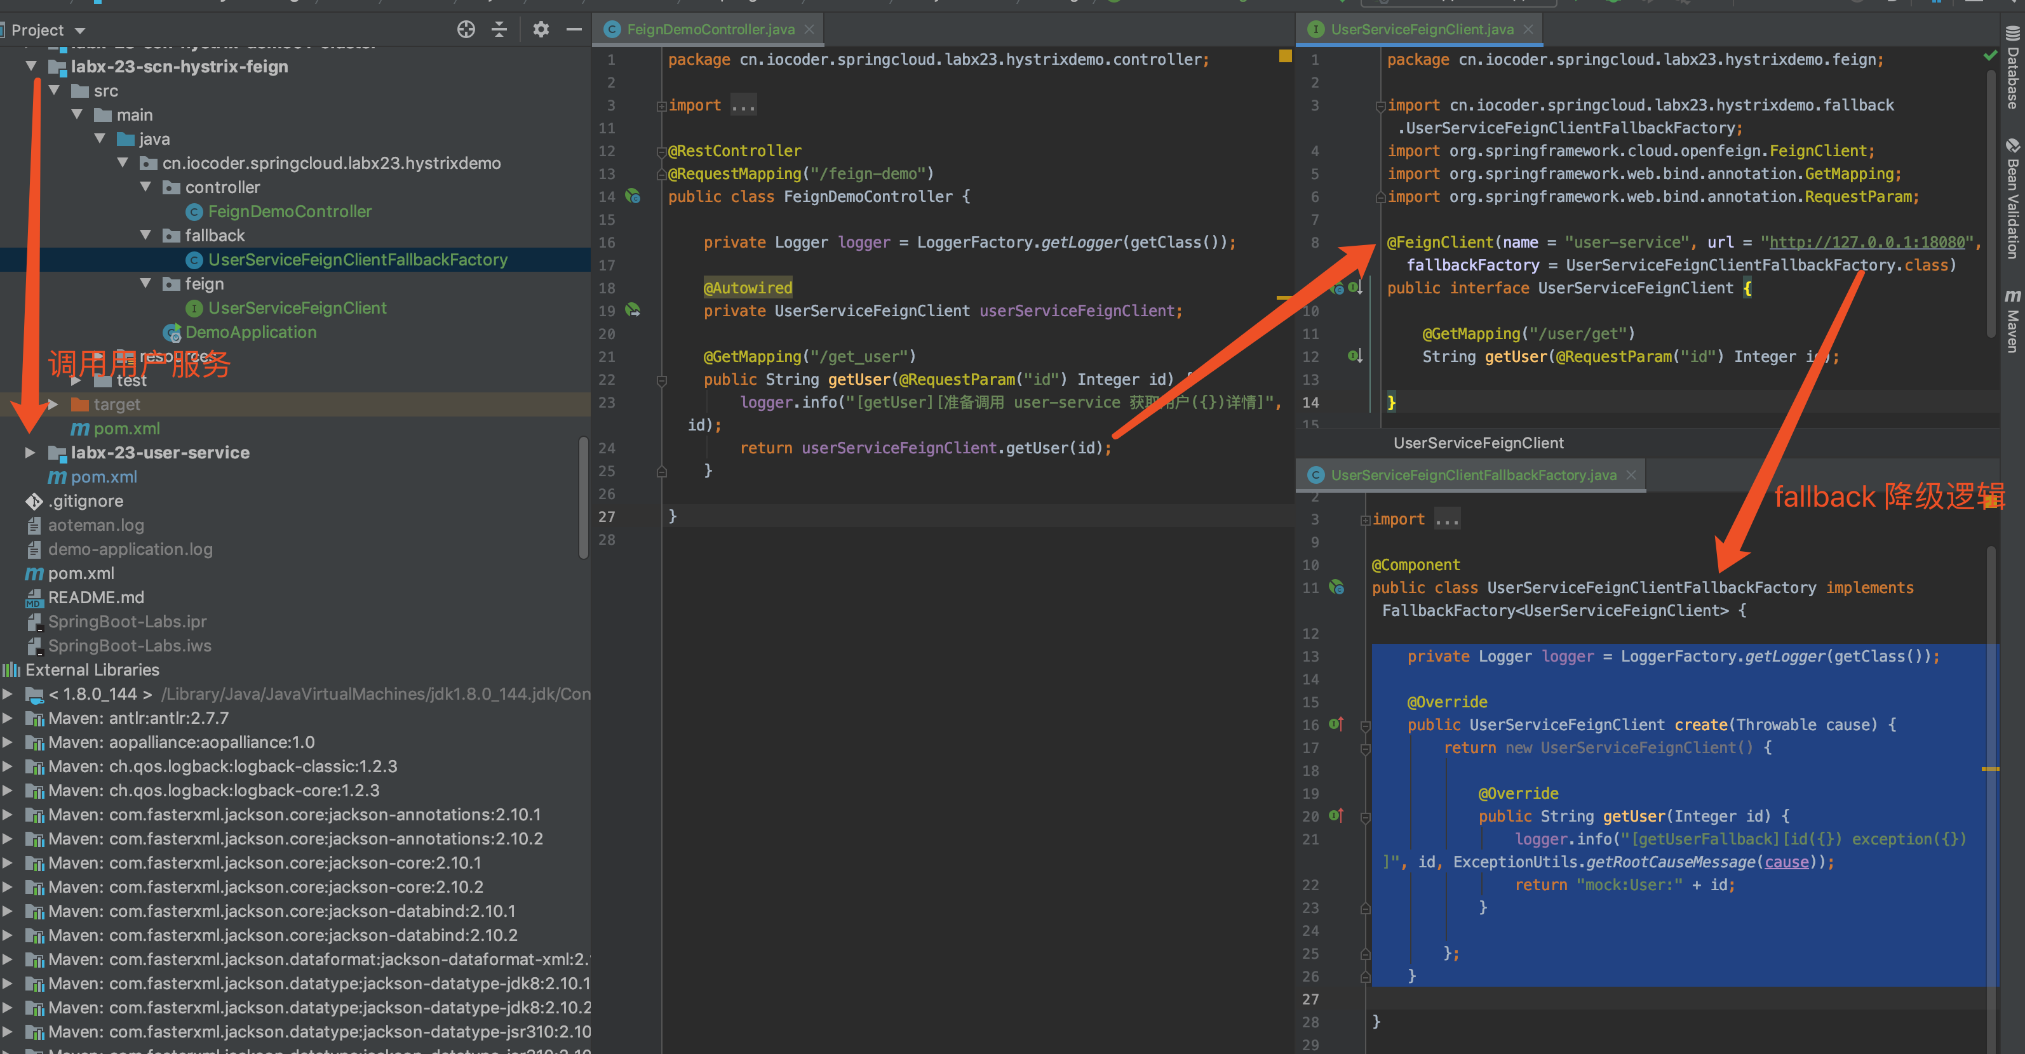Click the locate/select opened file icon
The image size is (2025, 1054).
(x=466, y=30)
